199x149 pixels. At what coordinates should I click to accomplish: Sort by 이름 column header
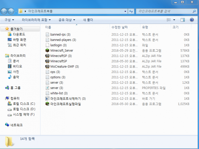[x=48, y=27]
